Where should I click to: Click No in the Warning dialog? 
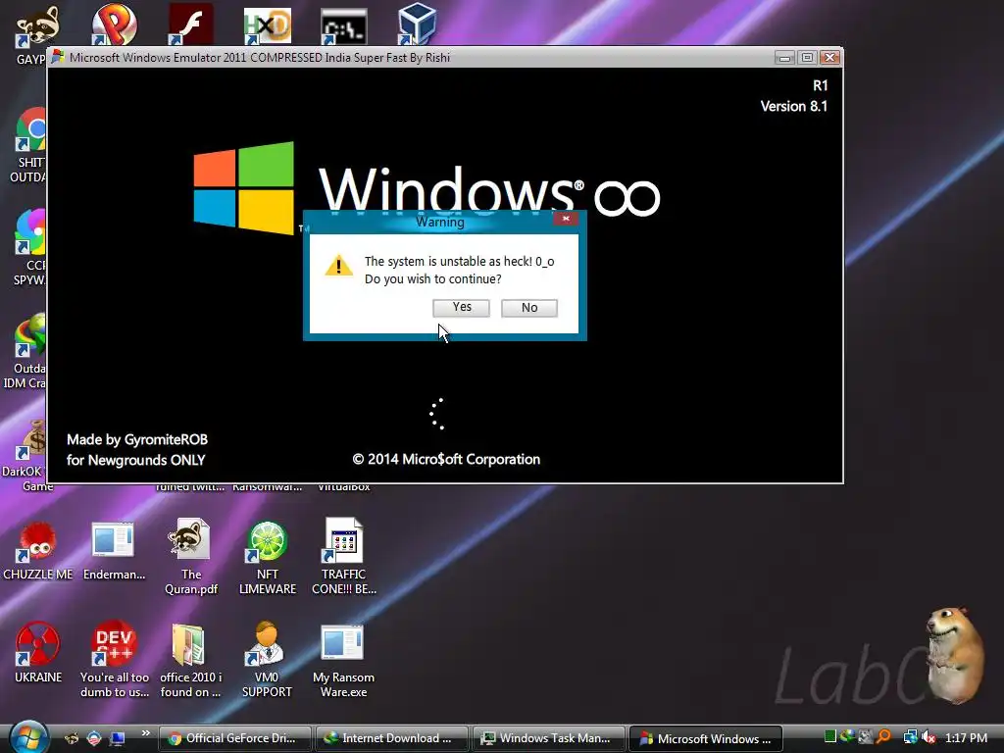528,307
